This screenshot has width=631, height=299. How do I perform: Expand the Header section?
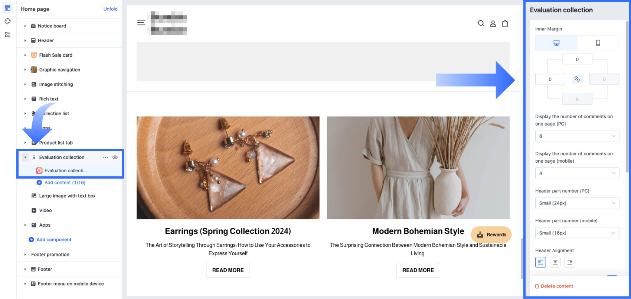point(25,40)
